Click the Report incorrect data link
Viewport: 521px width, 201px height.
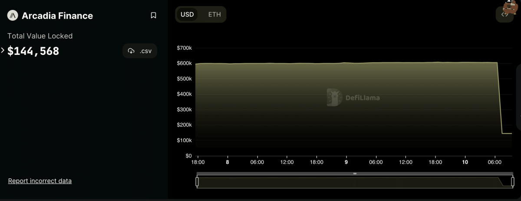click(x=40, y=181)
